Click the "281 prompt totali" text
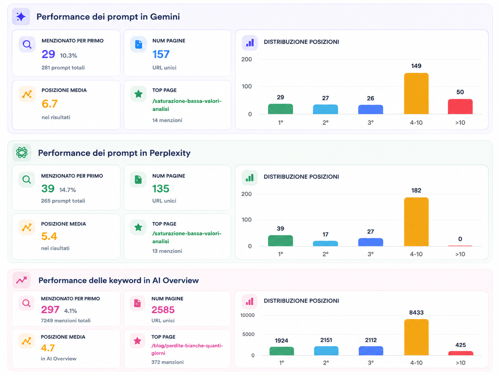 tap(63, 68)
